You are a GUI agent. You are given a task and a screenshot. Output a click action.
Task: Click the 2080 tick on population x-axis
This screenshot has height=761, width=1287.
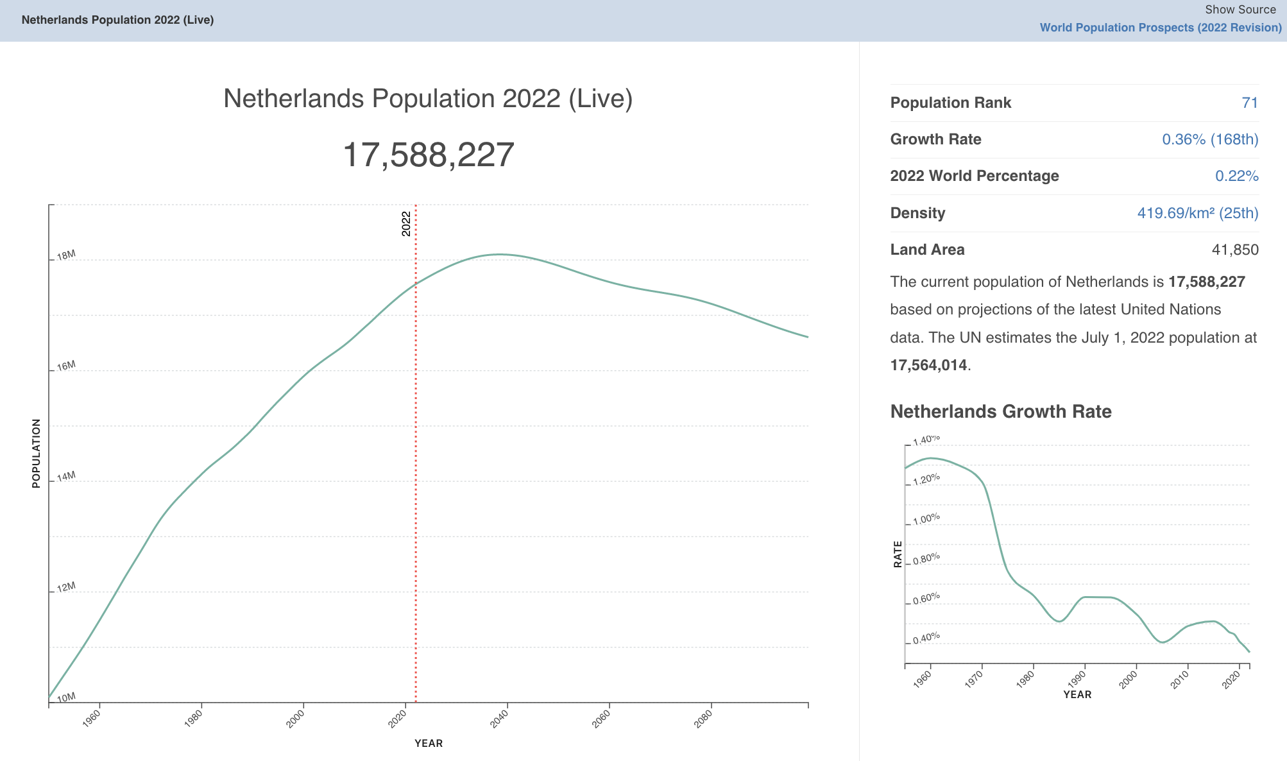[x=704, y=719]
